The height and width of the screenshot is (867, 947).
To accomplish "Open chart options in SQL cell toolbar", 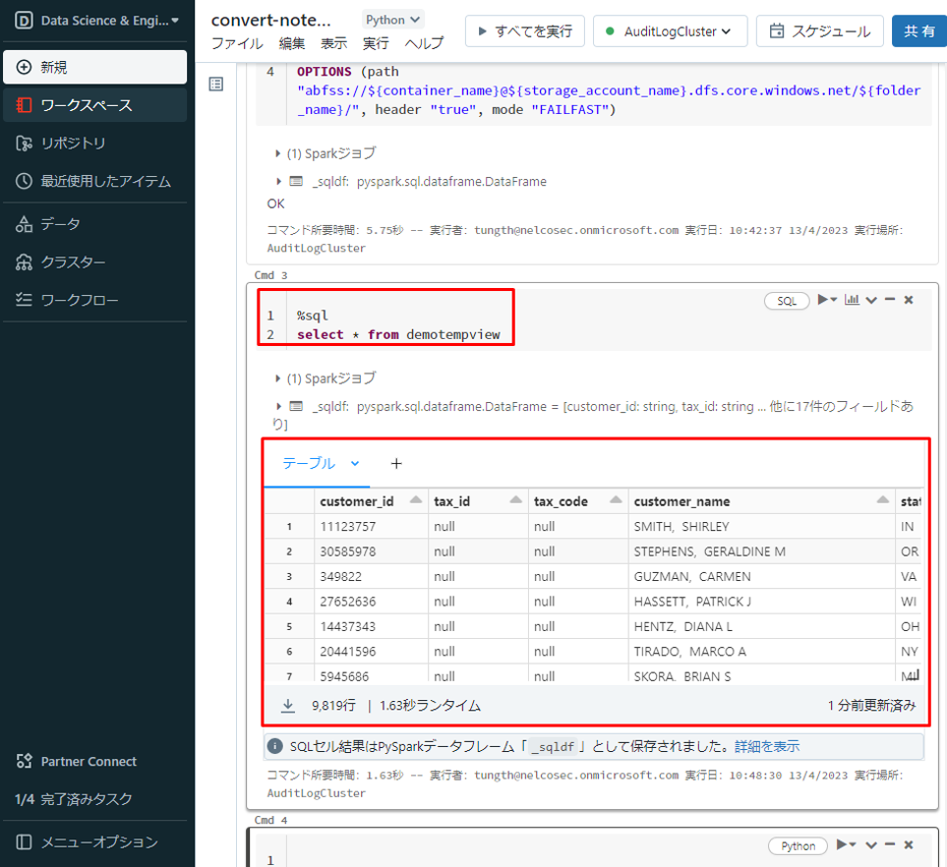I will [852, 300].
